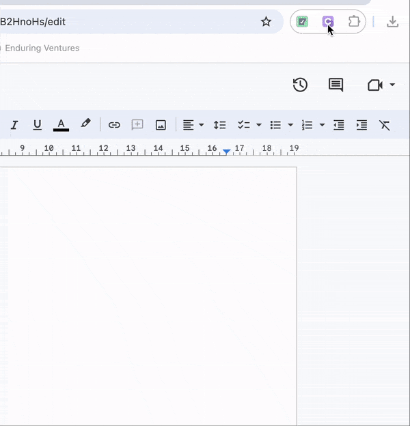This screenshot has width=410, height=426.
Task: Toggle italic formatting
Action: pos(14,125)
